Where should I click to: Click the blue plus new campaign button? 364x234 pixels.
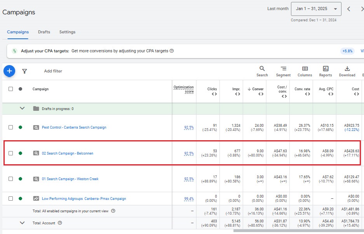9,71
